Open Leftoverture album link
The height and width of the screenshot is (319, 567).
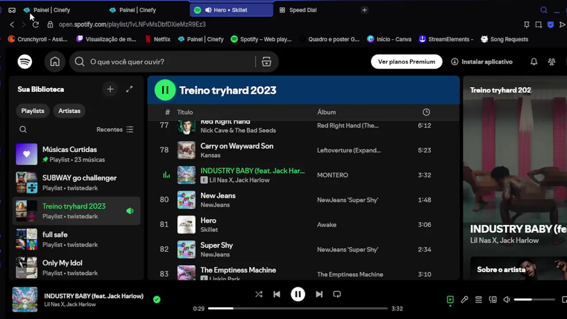349,150
